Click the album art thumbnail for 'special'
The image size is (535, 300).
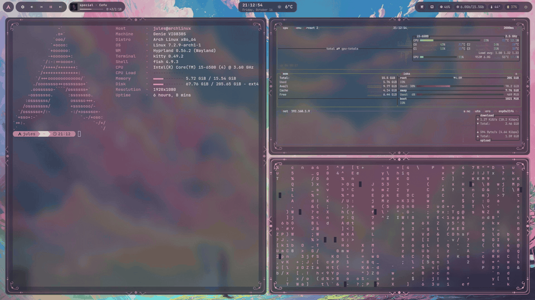(x=74, y=7)
